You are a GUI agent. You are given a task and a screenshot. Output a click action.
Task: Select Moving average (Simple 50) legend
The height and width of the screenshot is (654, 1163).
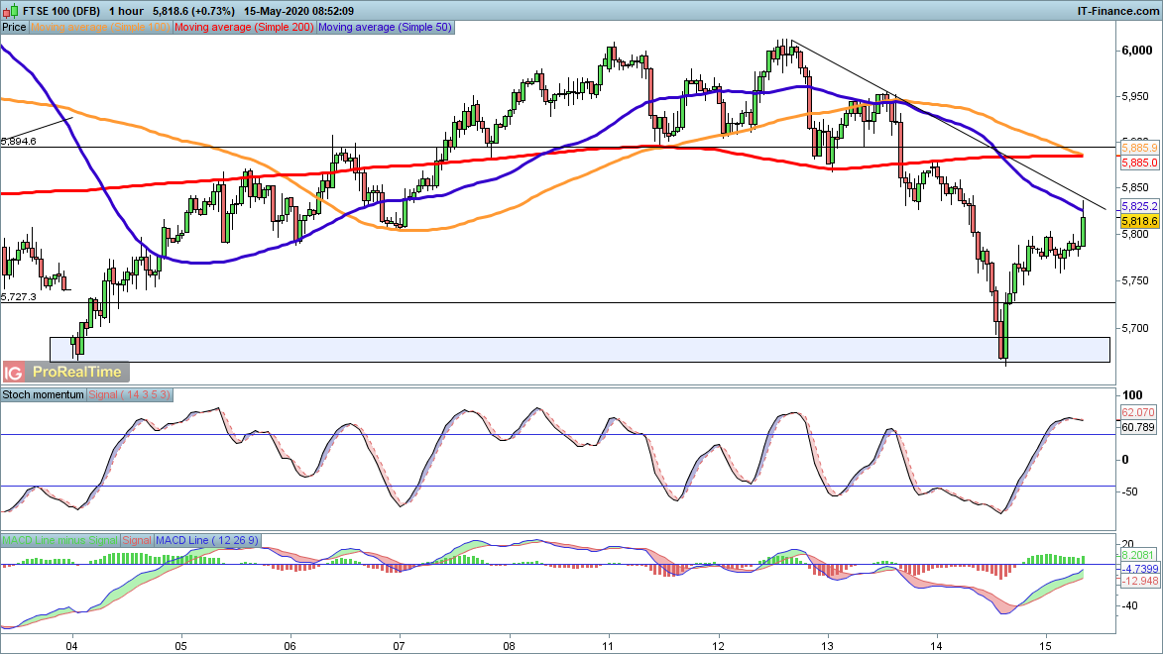point(385,28)
